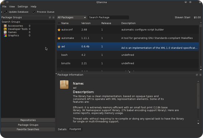Click the Repositories button
Image resolution: width=203 pixels, height=138 pixels.
point(28,120)
